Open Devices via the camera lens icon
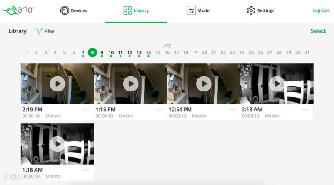Viewport: 334px width, 185px height. [x=64, y=10]
